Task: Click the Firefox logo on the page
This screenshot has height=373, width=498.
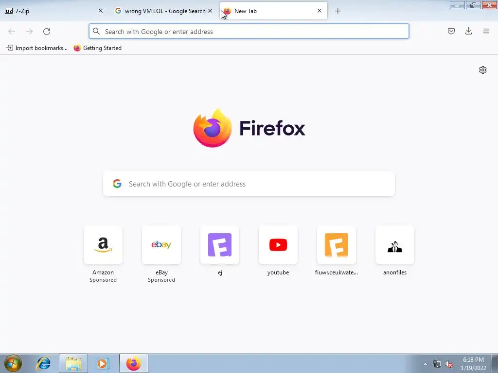Action: point(249,128)
